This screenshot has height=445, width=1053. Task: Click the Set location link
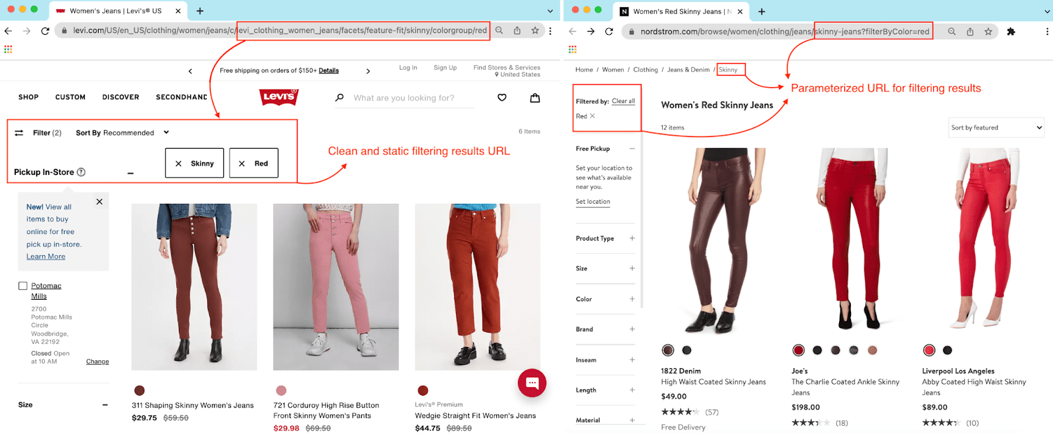point(593,202)
